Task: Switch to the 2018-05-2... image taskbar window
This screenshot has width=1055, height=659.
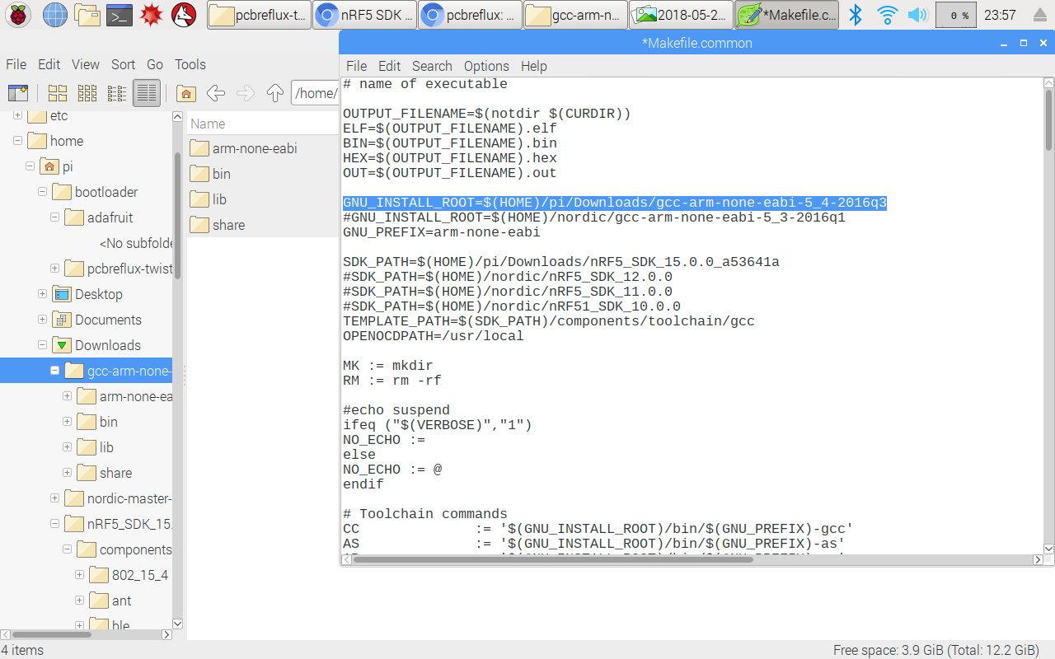Action: pos(681,15)
